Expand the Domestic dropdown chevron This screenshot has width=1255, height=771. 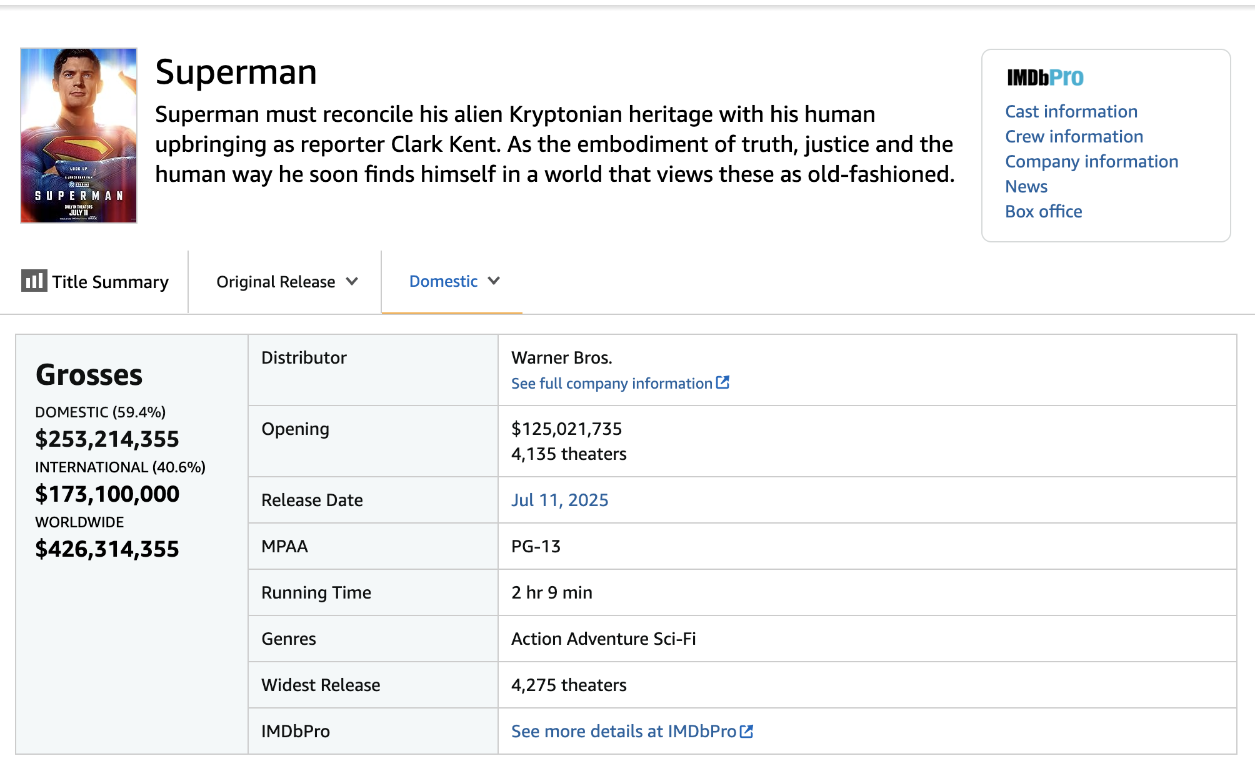coord(494,281)
